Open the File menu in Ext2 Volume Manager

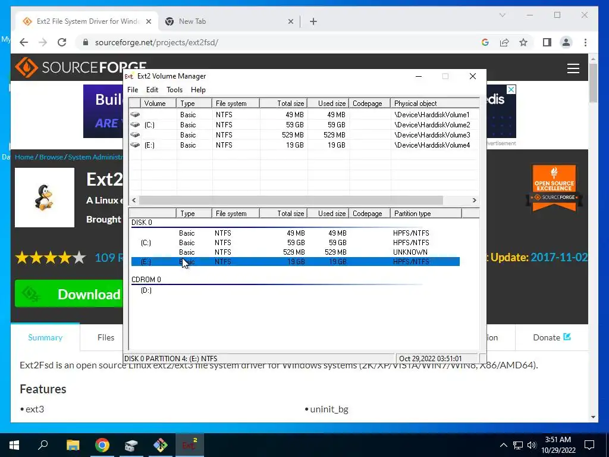tap(133, 90)
